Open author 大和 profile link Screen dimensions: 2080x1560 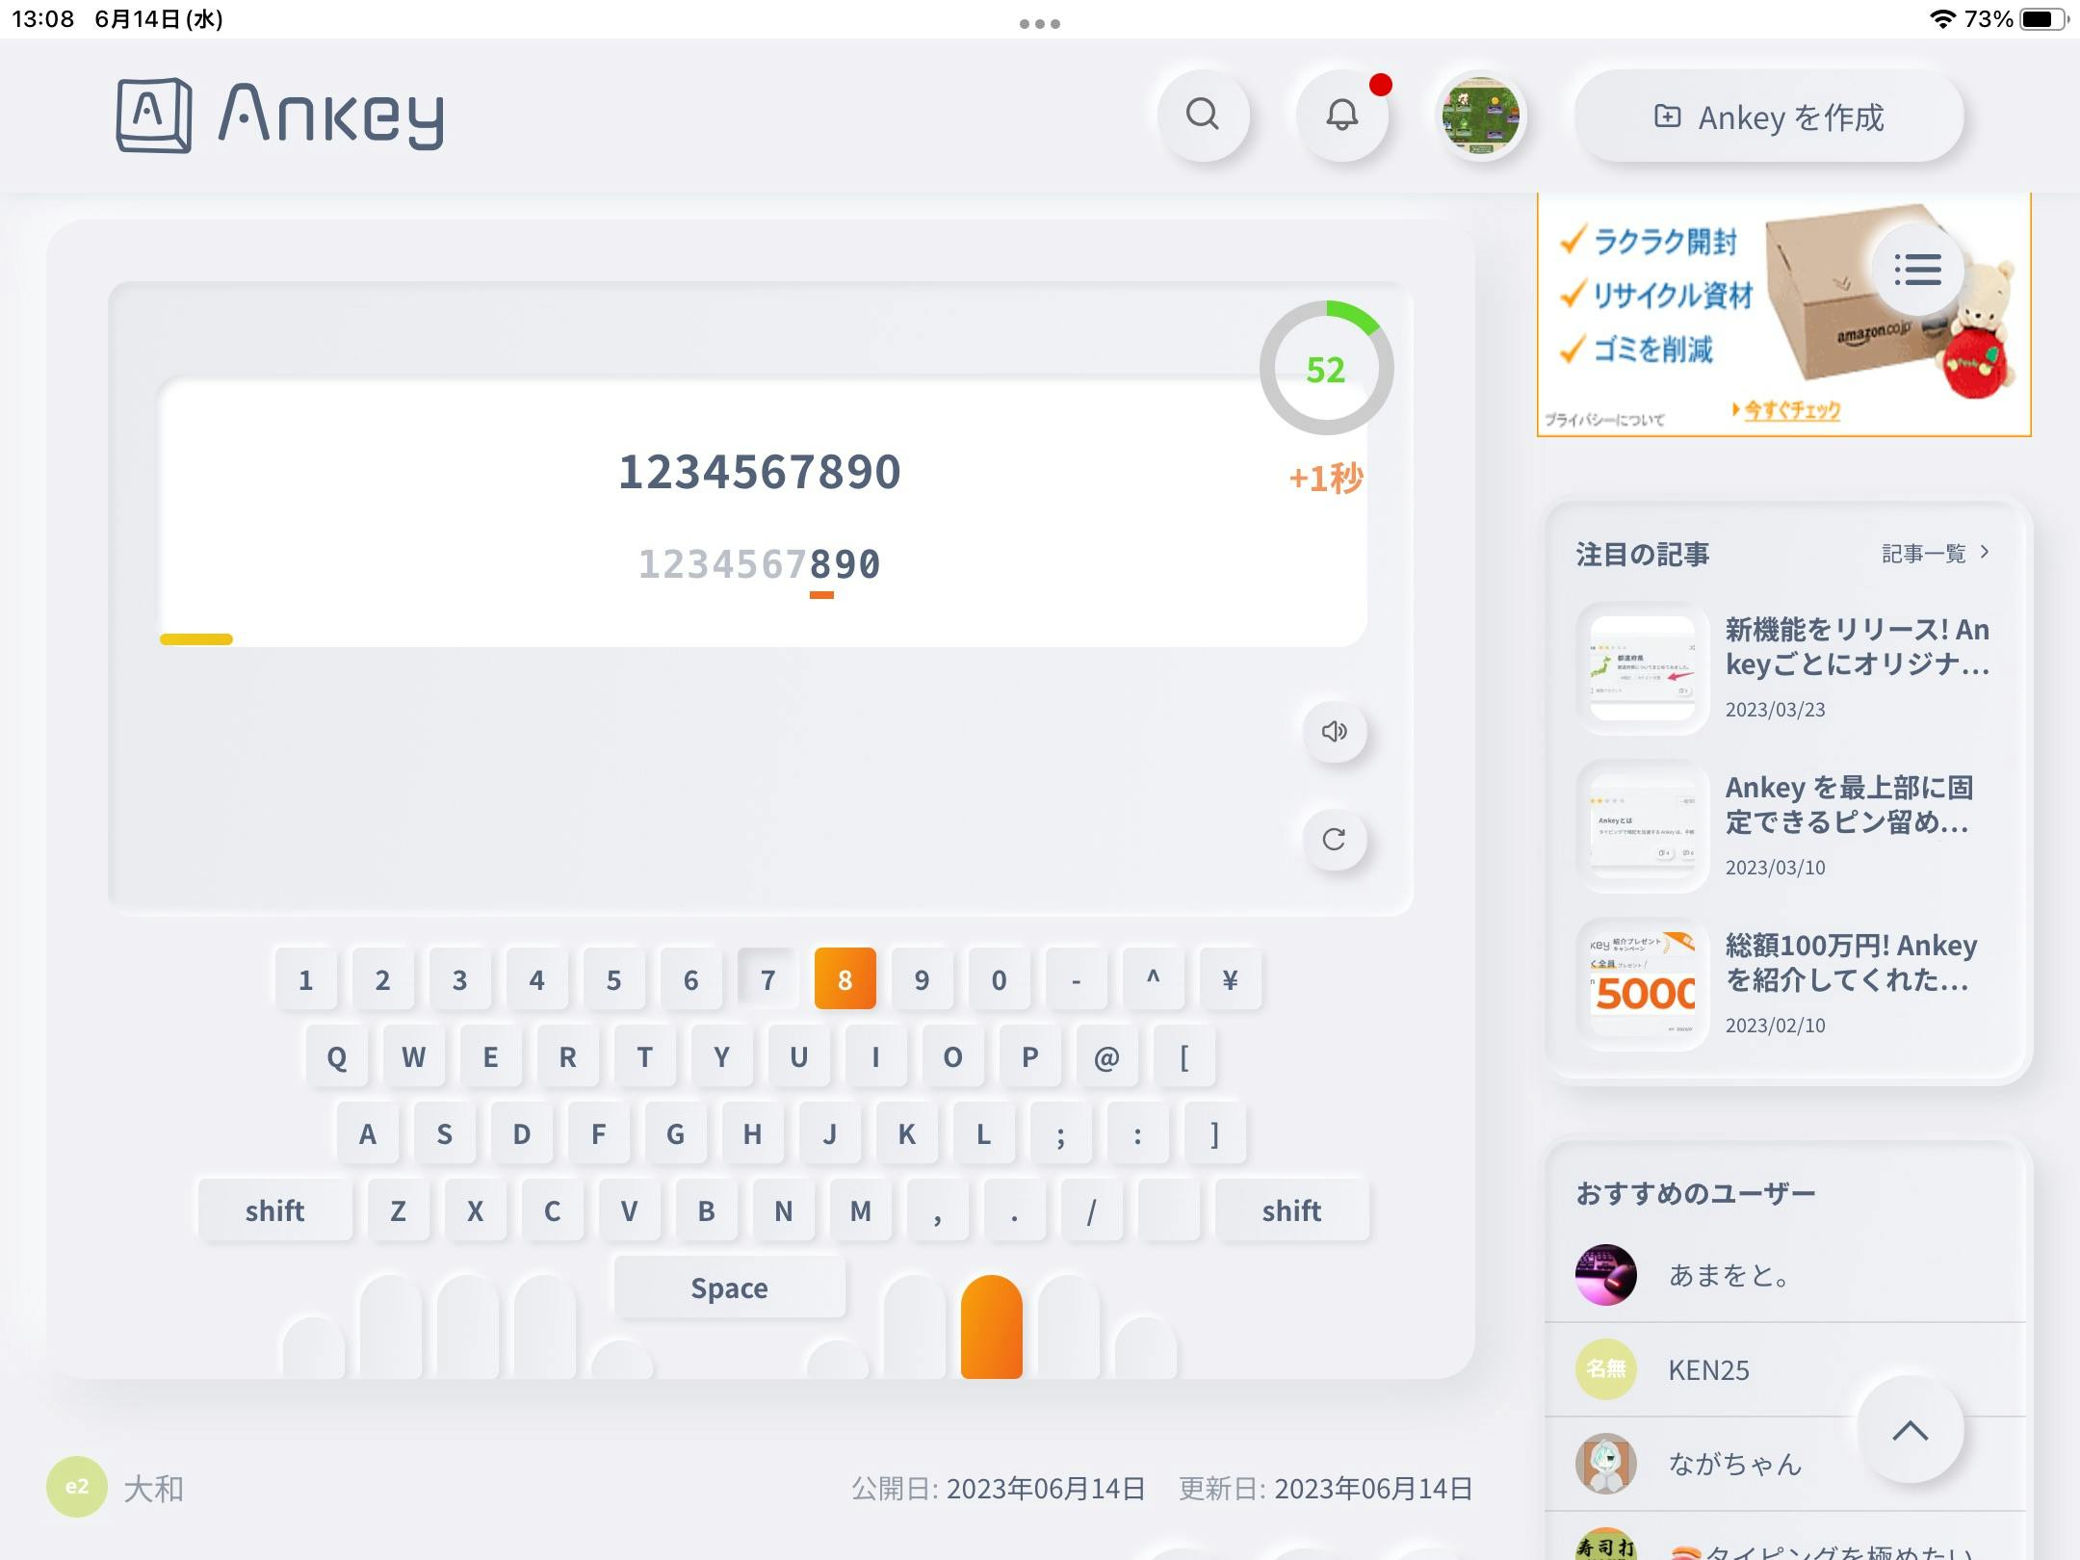152,1489
